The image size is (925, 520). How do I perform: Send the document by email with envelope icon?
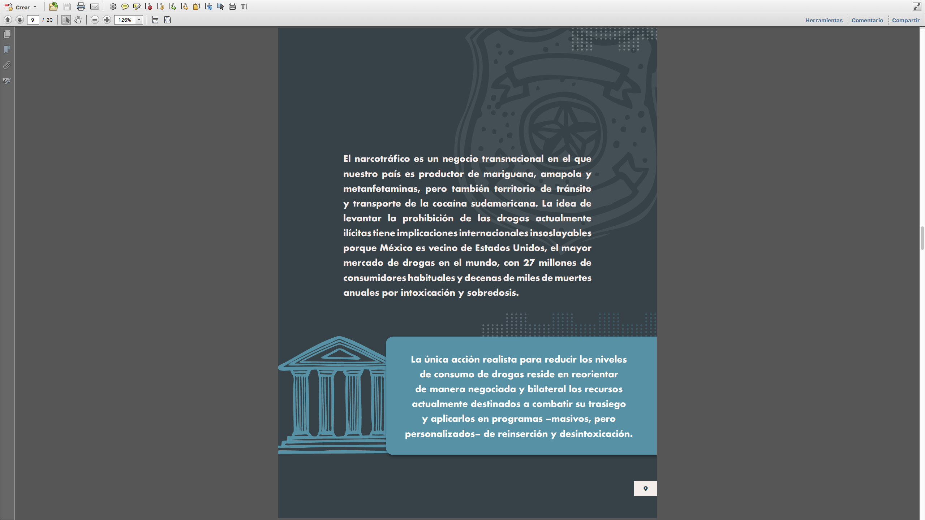click(94, 6)
